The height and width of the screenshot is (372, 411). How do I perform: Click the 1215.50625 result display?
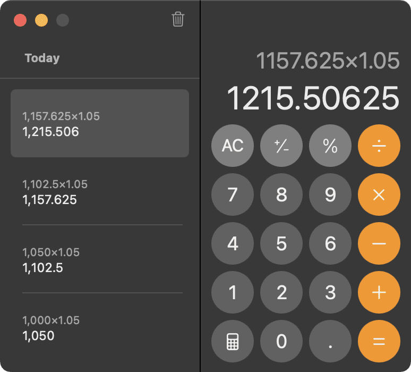(313, 98)
